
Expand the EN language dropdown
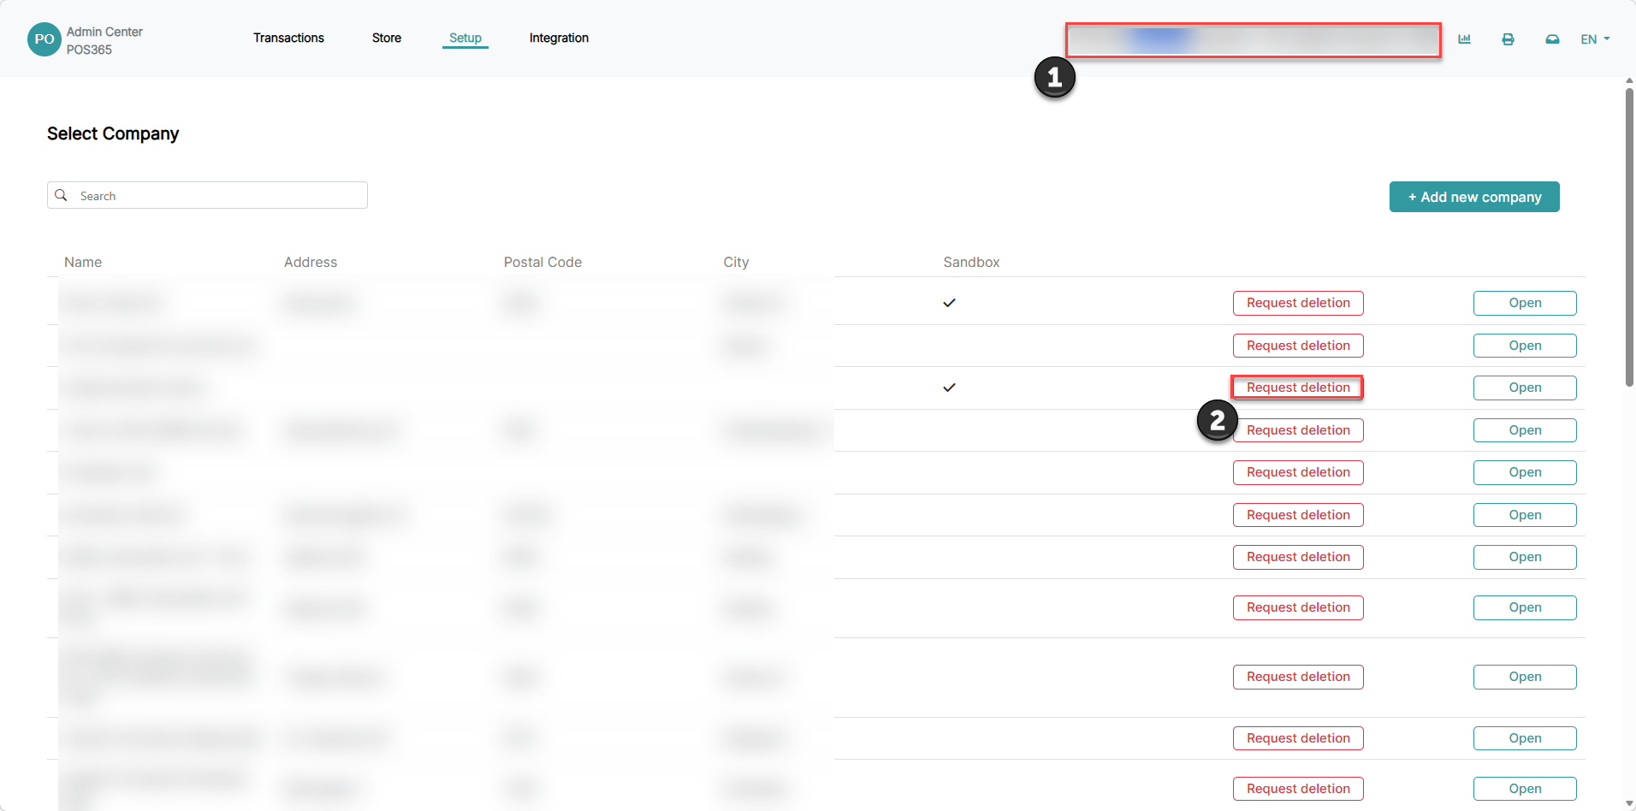point(1595,39)
